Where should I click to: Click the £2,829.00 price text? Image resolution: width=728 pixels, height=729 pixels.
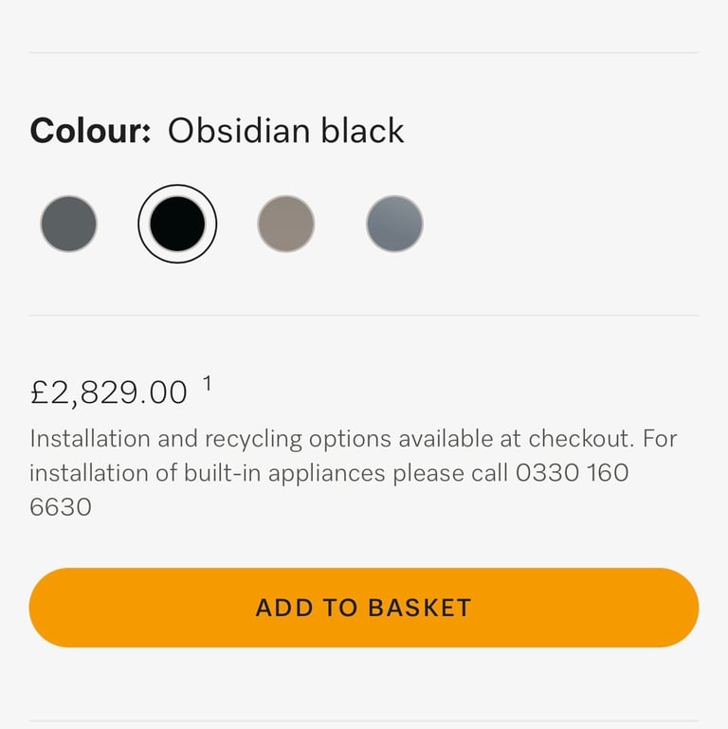point(109,392)
